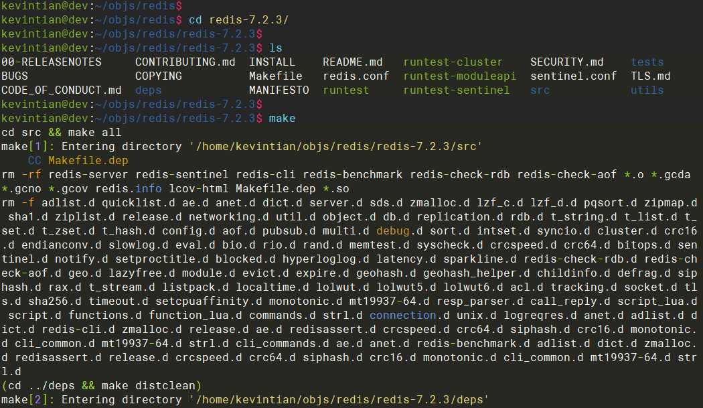Click the SECURITY.md file name
The width and height of the screenshot is (703, 408).
coord(566,62)
